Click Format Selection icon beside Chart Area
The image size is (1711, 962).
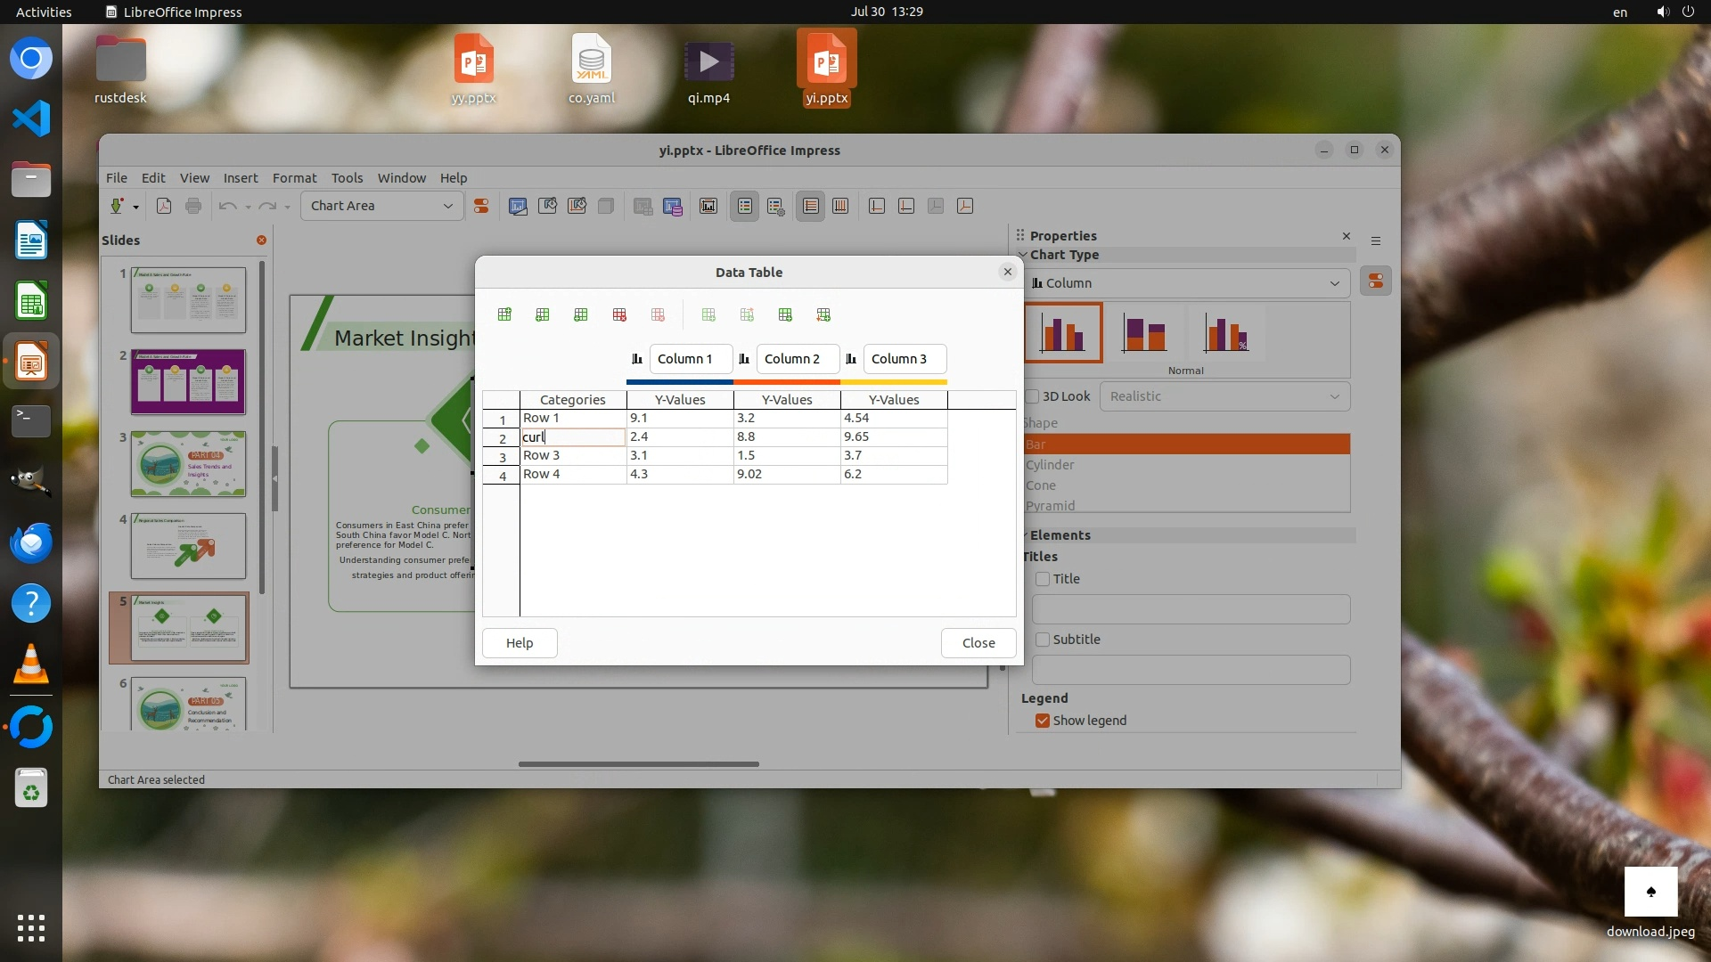481,206
